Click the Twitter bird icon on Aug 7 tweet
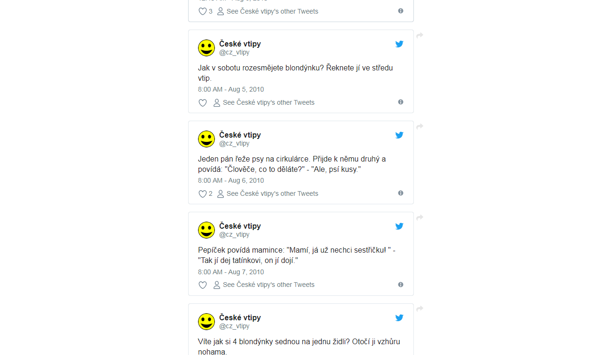The height and width of the screenshot is (355, 602). (399, 226)
